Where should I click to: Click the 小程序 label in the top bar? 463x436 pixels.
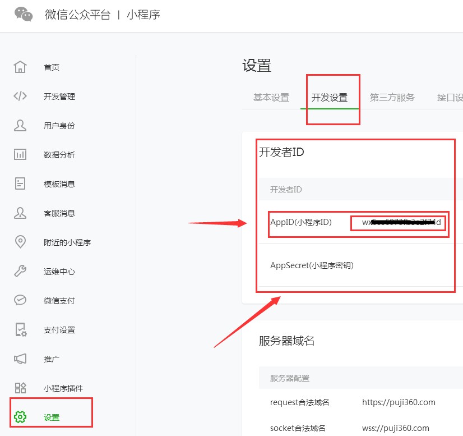coord(143,15)
